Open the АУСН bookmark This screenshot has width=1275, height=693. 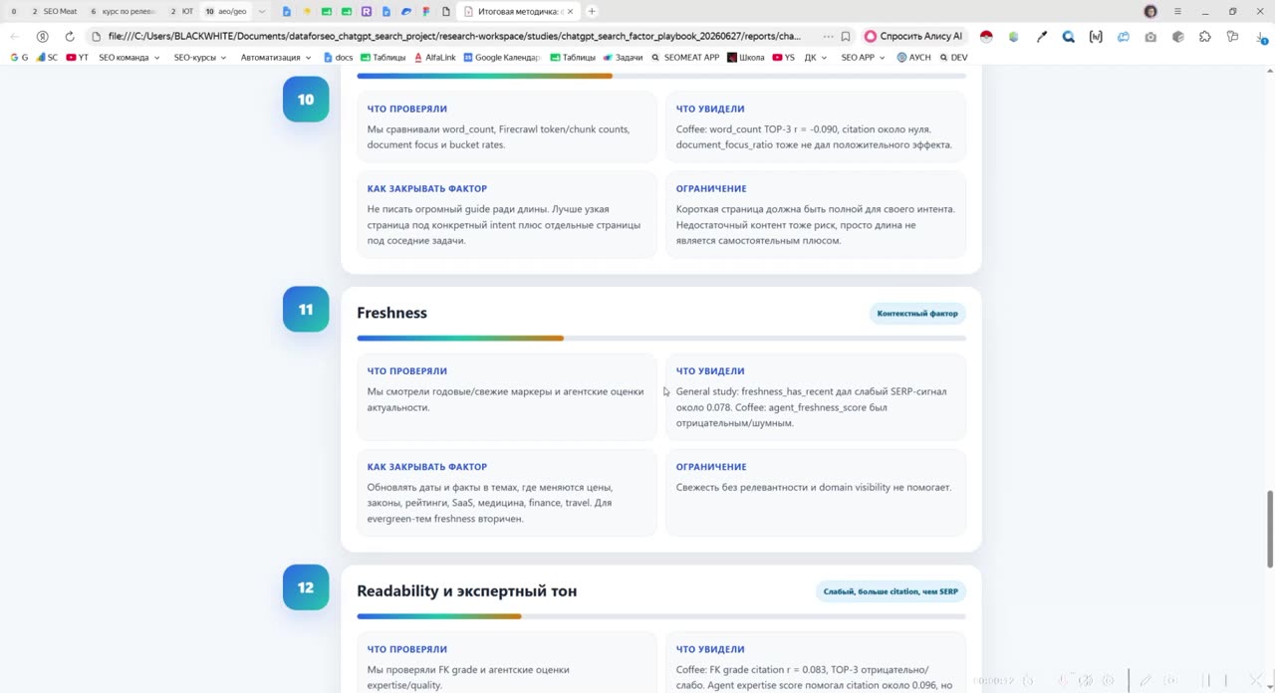(x=914, y=58)
